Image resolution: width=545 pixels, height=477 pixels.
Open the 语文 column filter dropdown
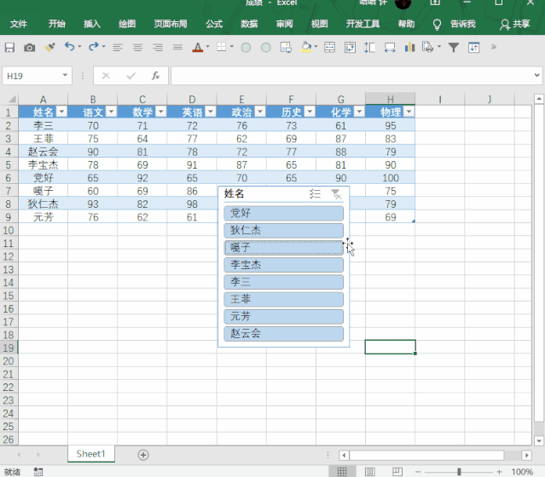click(x=111, y=112)
